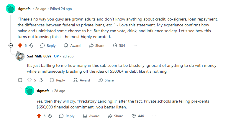Give an Award to the top comment
This screenshot has height=119, width=236.
click(72, 45)
